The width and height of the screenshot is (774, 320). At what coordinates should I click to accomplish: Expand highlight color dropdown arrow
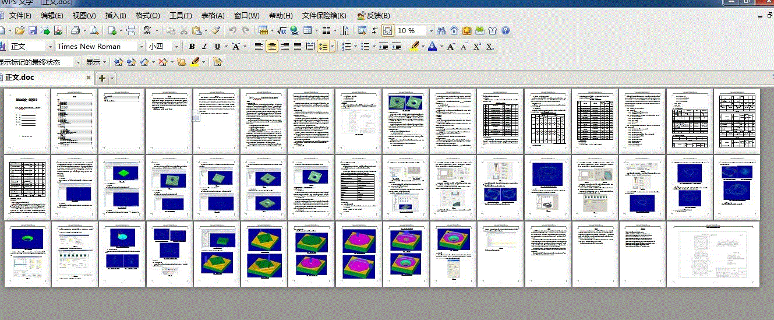(423, 46)
